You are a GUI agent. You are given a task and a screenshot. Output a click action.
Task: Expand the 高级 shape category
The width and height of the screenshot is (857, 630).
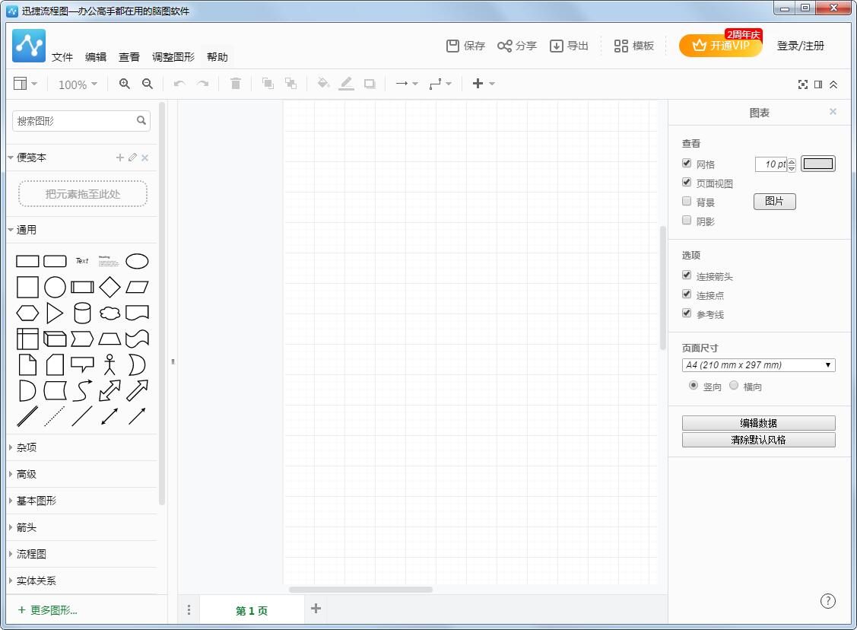82,474
